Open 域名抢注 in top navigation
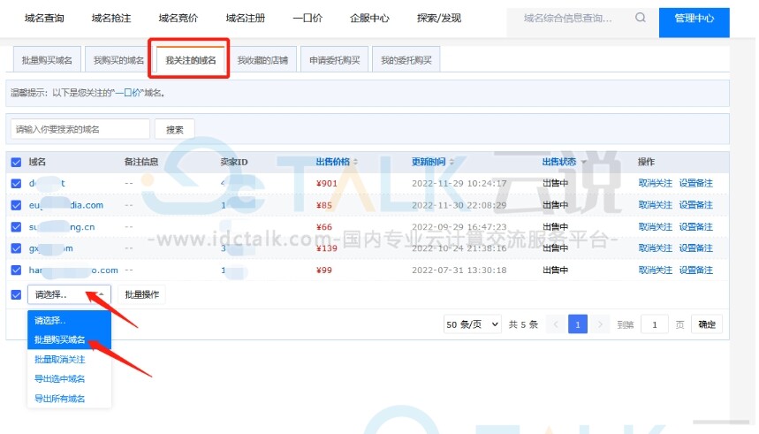Viewport: 759px width, 434px height. tap(111, 19)
